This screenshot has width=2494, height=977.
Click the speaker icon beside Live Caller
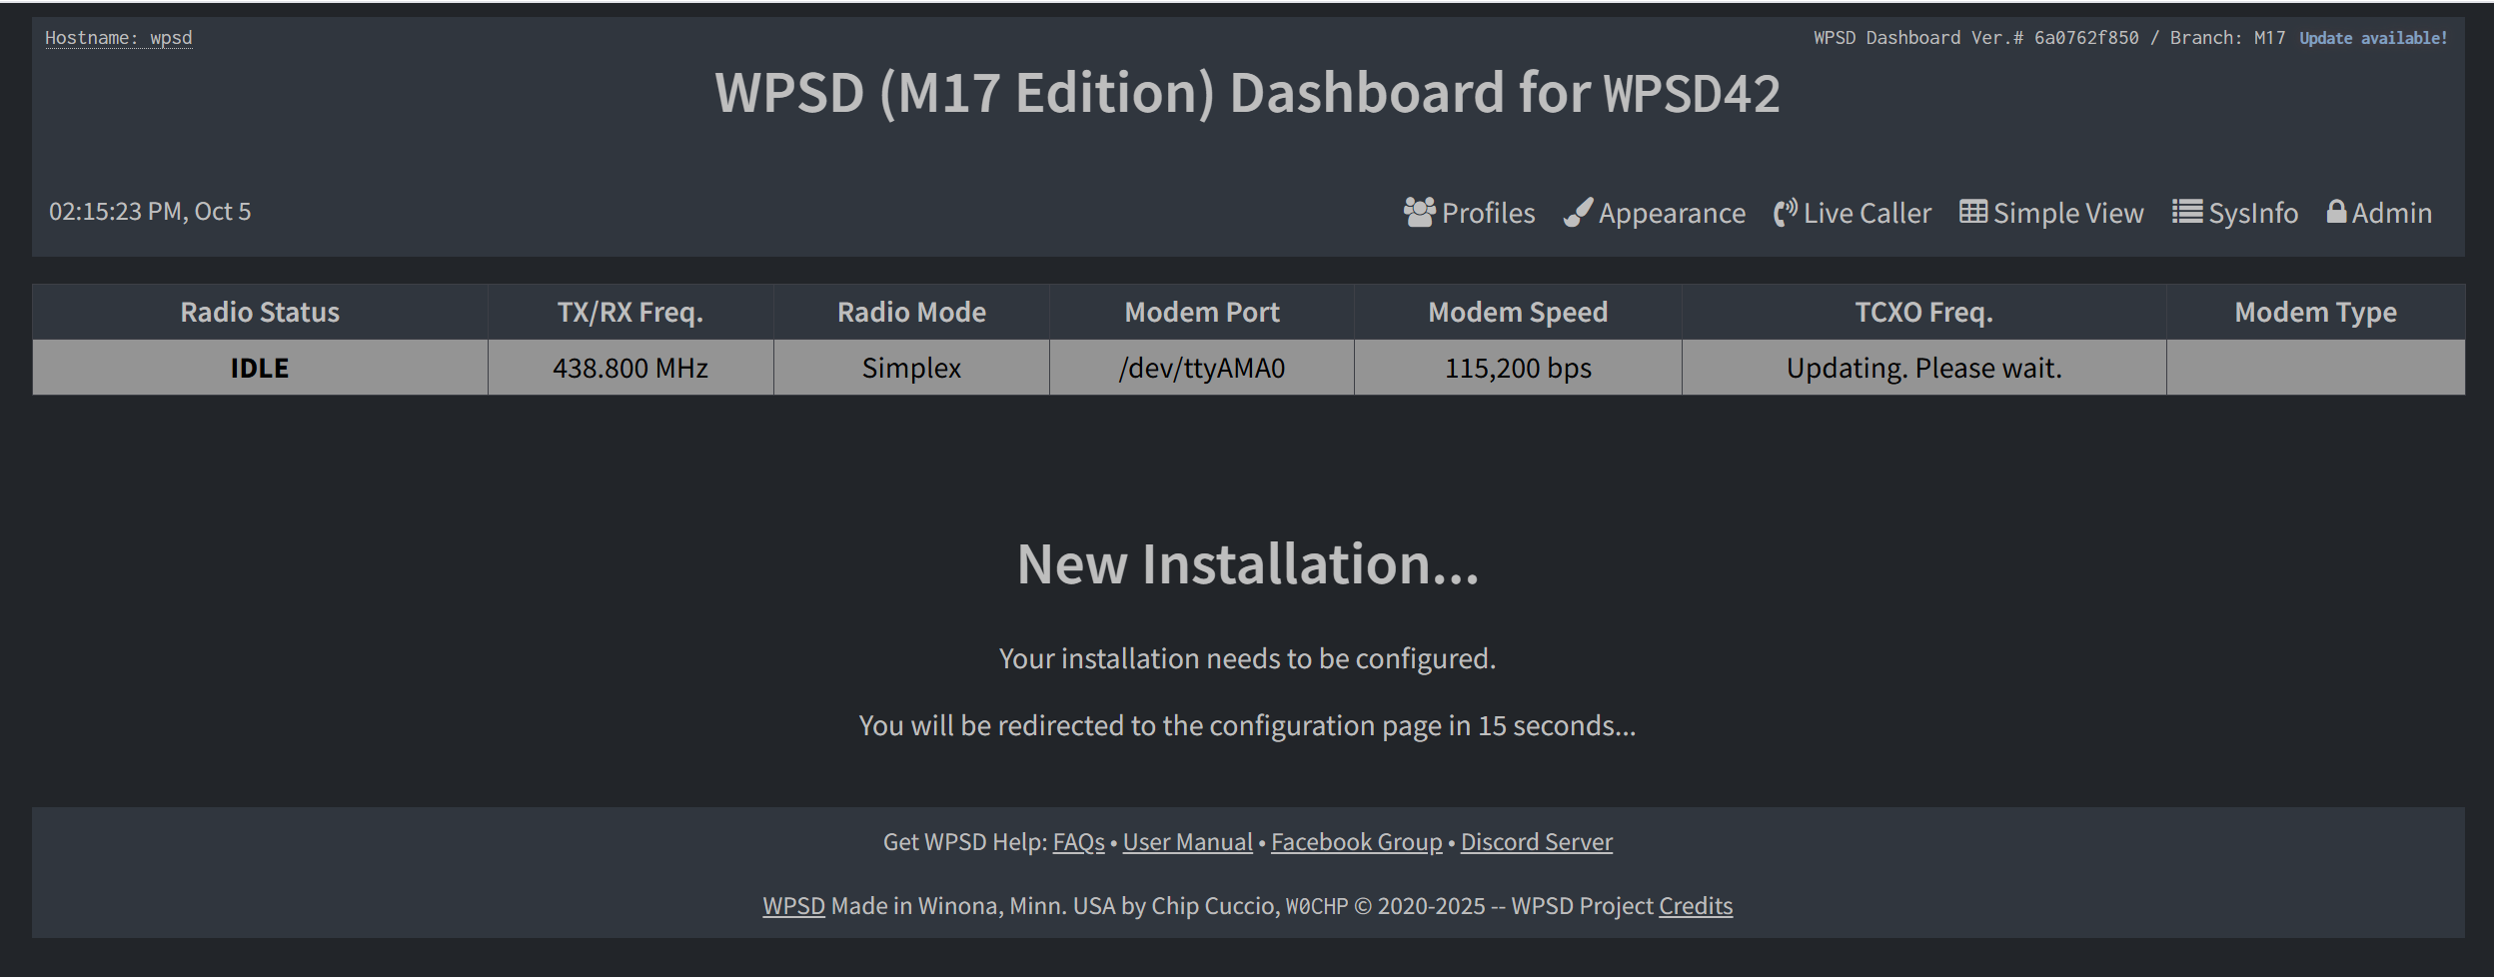(1786, 212)
